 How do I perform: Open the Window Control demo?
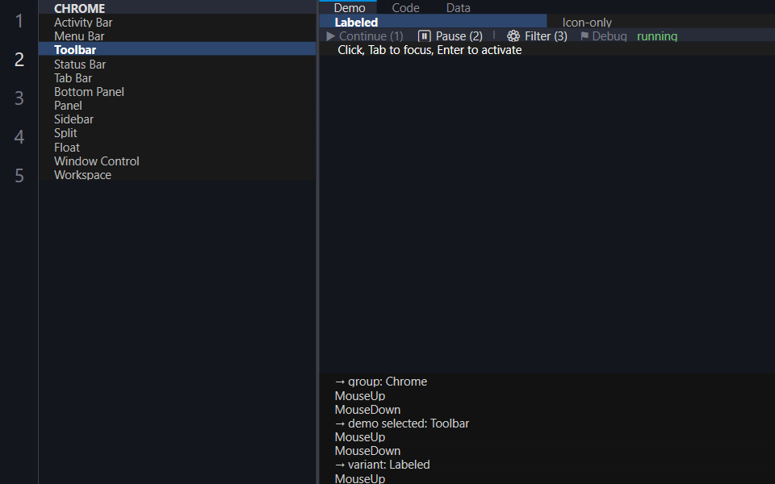tap(177, 161)
